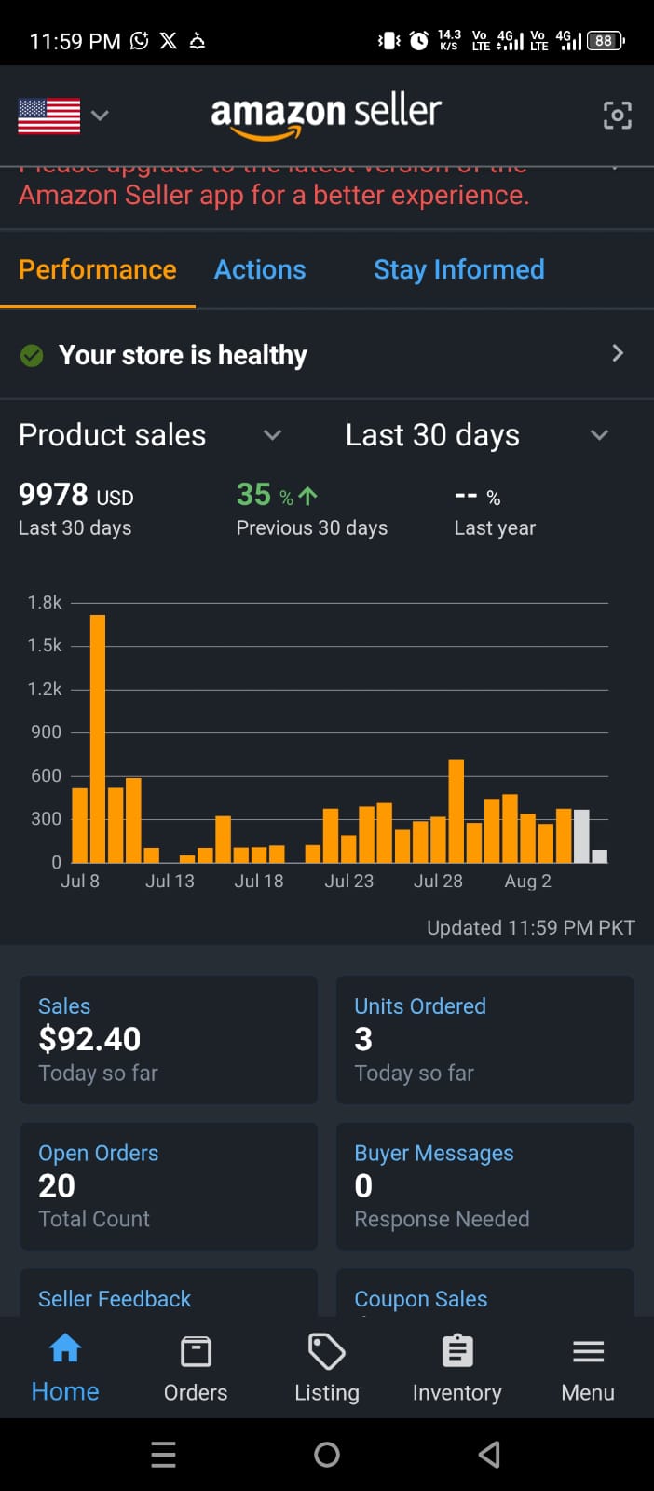Tap the US flag marketplace icon

click(x=49, y=116)
